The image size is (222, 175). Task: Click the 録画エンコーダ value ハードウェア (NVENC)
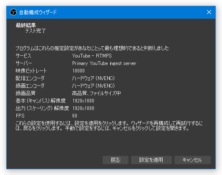click(93, 86)
